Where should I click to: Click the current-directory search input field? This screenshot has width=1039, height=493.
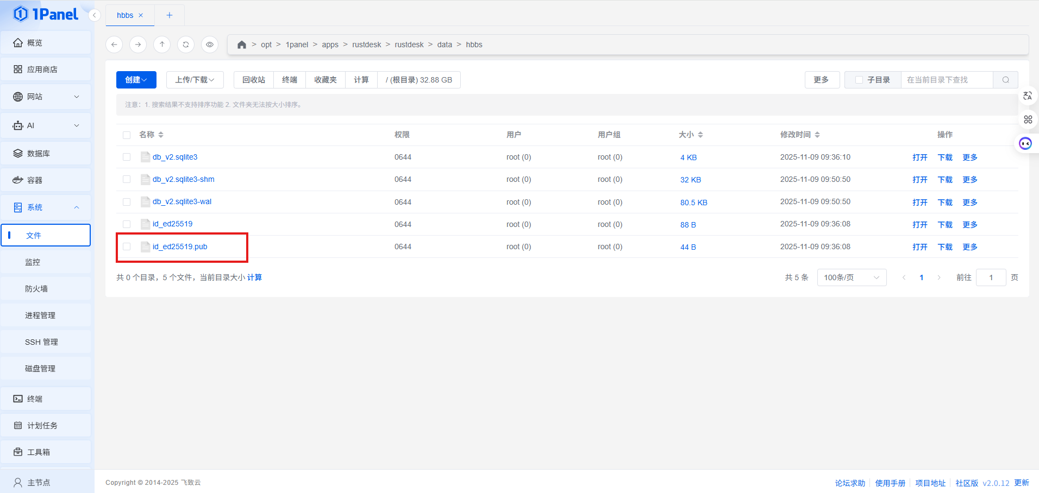[946, 80]
